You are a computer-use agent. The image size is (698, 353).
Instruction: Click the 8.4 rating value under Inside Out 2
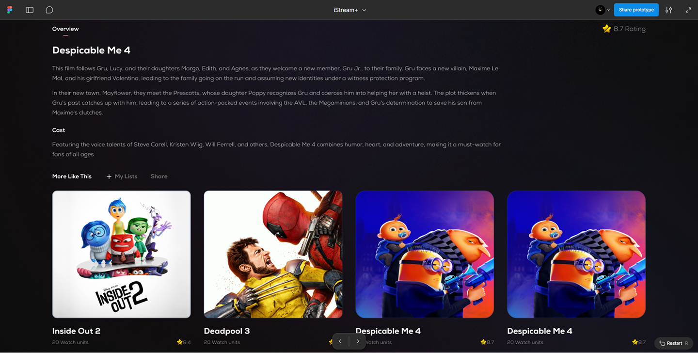tap(187, 342)
